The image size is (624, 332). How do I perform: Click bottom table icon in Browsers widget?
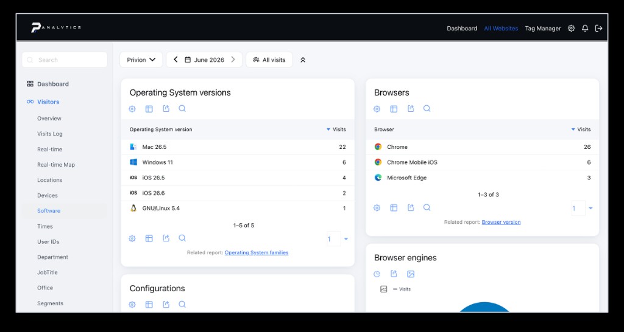[394, 208]
